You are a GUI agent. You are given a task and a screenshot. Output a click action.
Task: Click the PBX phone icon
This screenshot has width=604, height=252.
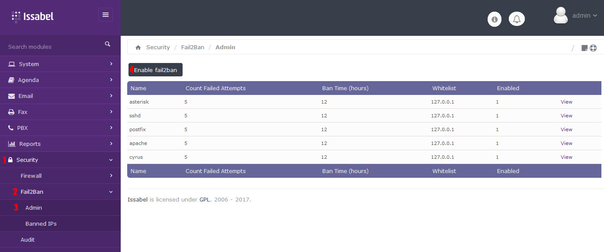11,128
